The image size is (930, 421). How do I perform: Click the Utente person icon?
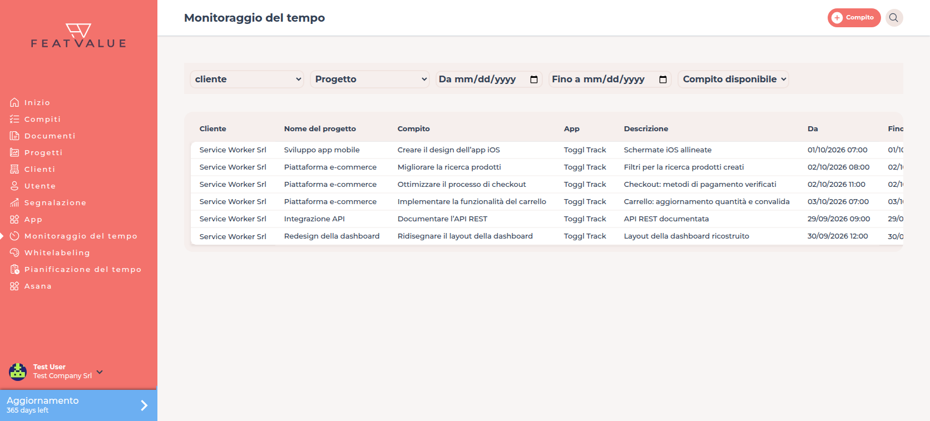coord(14,186)
